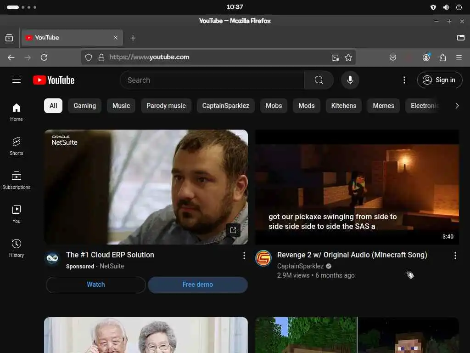The image size is (470, 353).
Task: Click the Sign in button
Action: (439, 80)
